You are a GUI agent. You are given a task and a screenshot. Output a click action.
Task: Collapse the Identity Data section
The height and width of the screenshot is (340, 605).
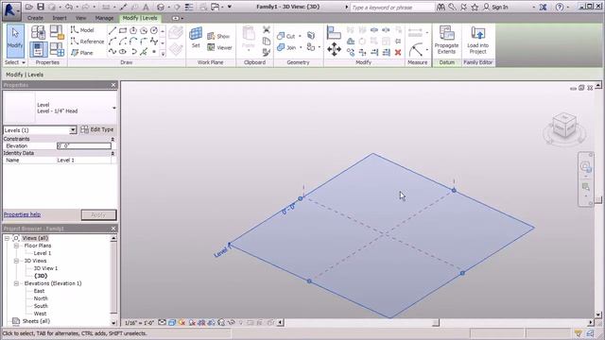coord(112,153)
